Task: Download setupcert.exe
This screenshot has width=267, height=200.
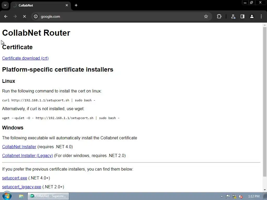Action: pyautogui.click(x=15, y=178)
